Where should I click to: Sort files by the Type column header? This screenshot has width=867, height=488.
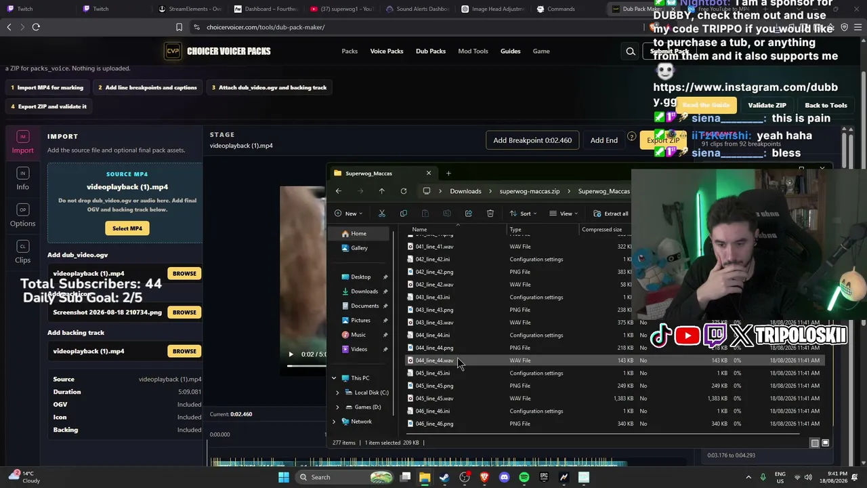pyautogui.click(x=515, y=230)
